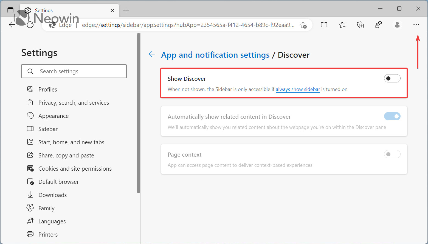This screenshot has width=428, height=244.
Task: Click the Family icon
Action: coord(30,208)
